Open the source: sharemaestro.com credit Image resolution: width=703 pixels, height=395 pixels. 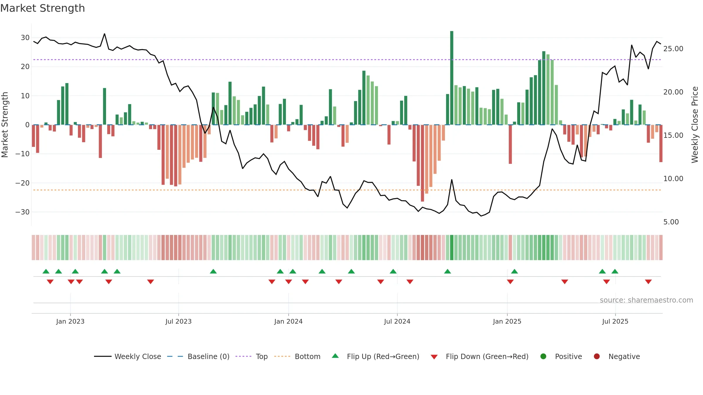click(x=646, y=300)
